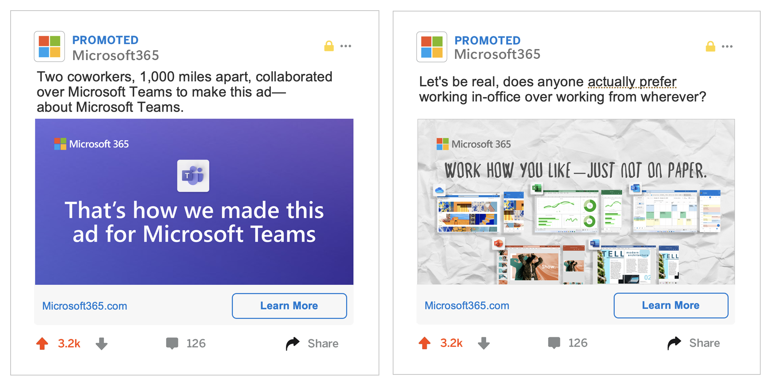The width and height of the screenshot is (776, 385).
Task: Click the lock icon on the right ad
Action: coord(711,46)
